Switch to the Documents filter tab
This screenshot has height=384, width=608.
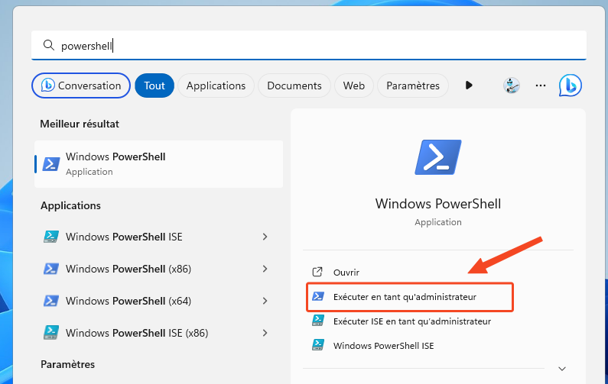[x=294, y=86]
